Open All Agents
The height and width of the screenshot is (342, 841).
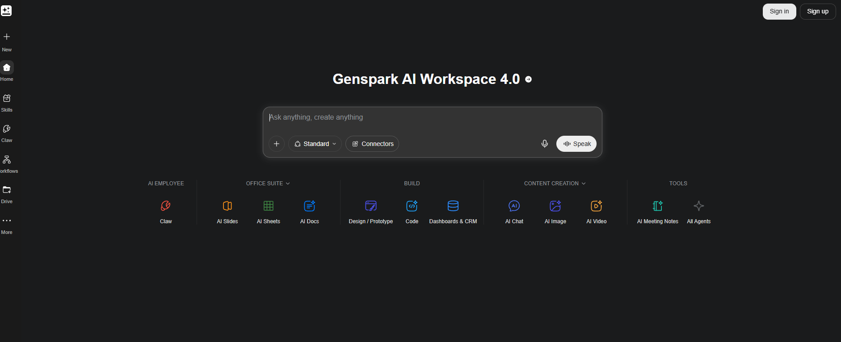pyautogui.click(x=699, y=212)
